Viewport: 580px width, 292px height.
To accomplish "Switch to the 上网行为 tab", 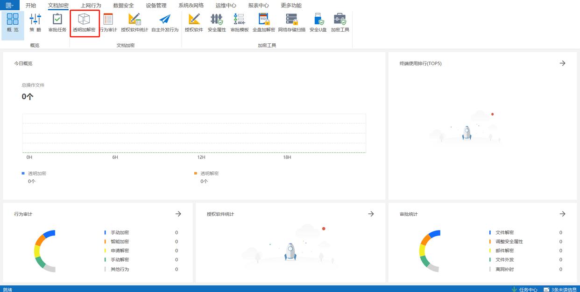I will (91, 6).
